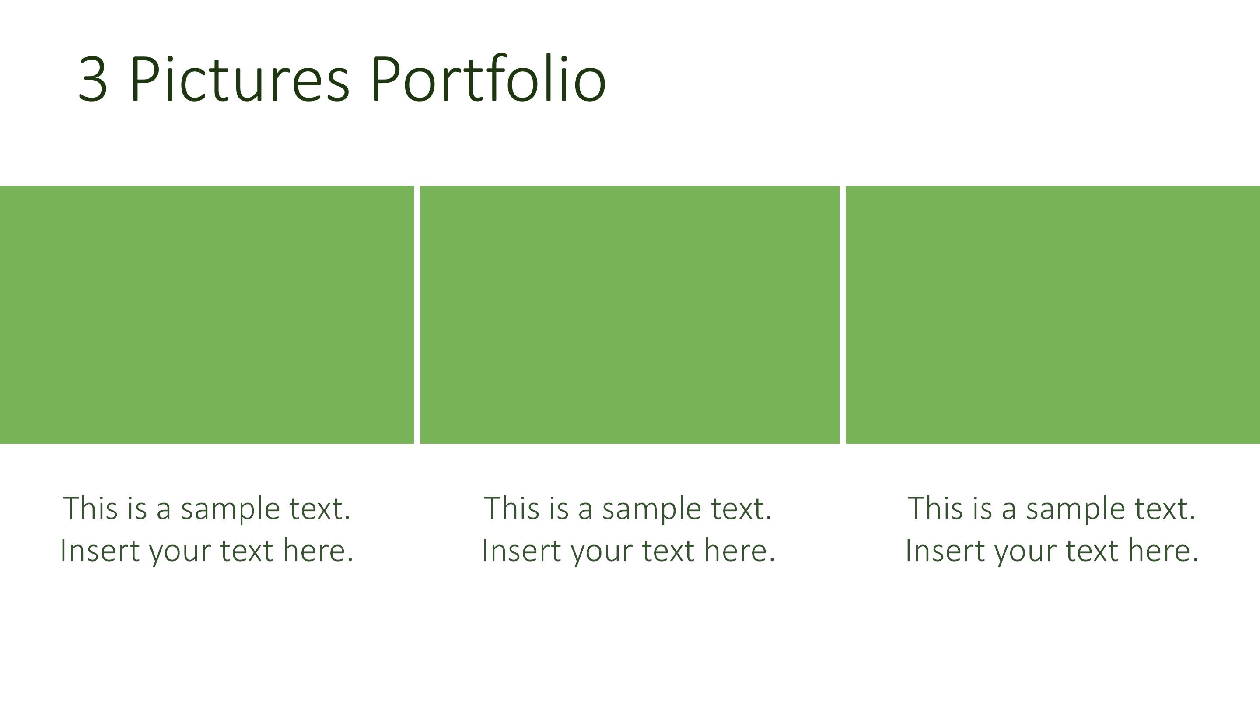
Task: Click "This is a sample text." under right picture
Action: coord(1052,509)
